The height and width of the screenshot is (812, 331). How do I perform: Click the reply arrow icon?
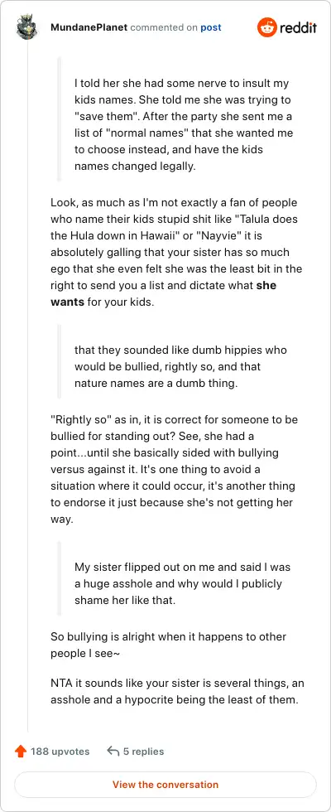tap(113, 752)
